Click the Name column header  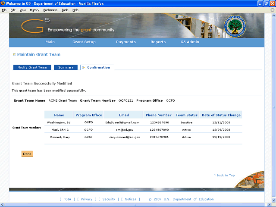click(x=59, y=115)
